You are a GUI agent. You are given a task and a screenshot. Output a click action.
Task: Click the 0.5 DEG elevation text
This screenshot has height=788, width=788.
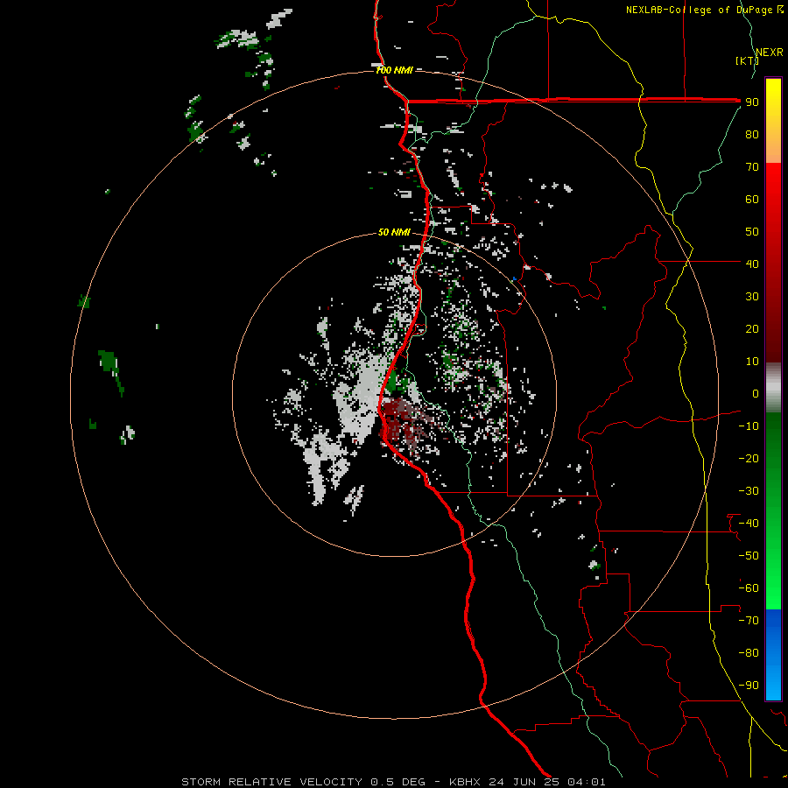[x=398, y=782]
